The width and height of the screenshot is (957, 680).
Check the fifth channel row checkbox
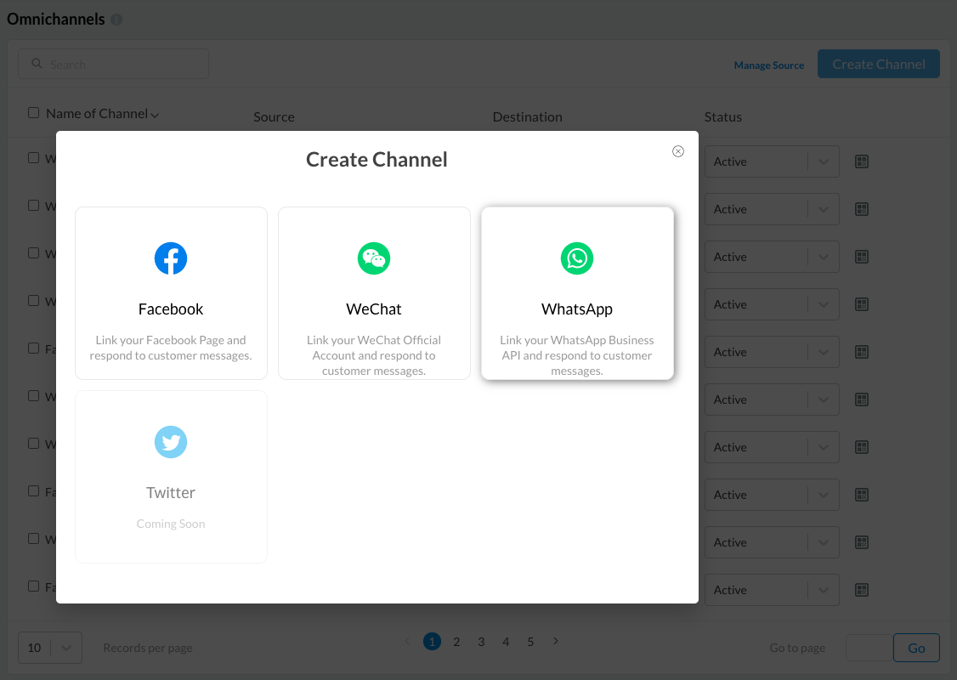click(33, 348)
